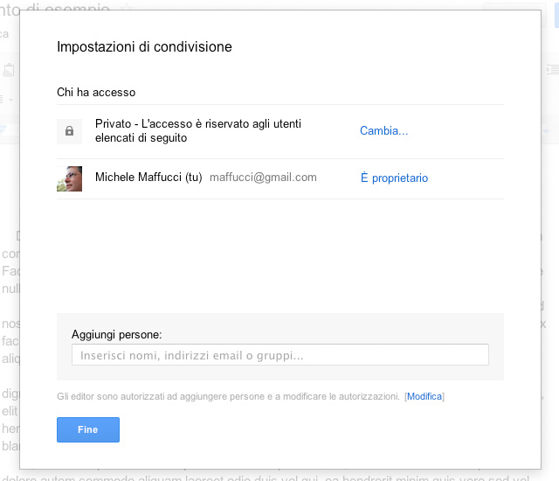Screen dimensions: 559x481
Task: Click the padlock privacy icon
Action: point(69,131)
